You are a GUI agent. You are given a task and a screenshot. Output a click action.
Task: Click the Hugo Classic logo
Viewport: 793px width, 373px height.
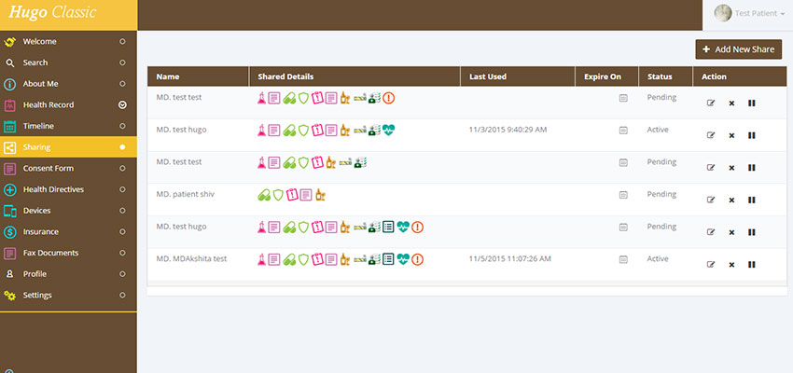click(52, 13)
